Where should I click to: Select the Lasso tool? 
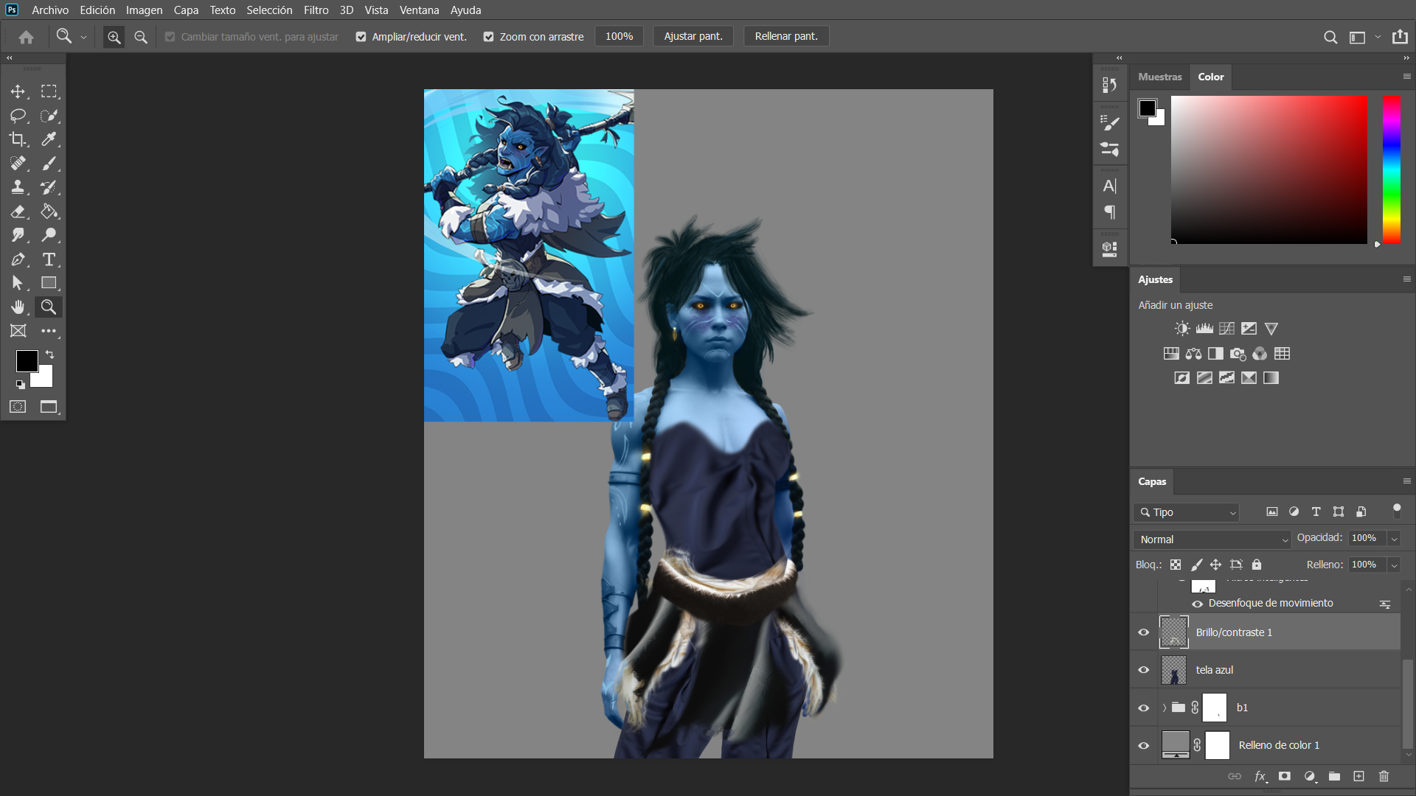click(x=18, y=116)
